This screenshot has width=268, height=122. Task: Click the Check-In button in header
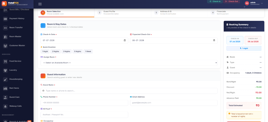pos(215,1)
